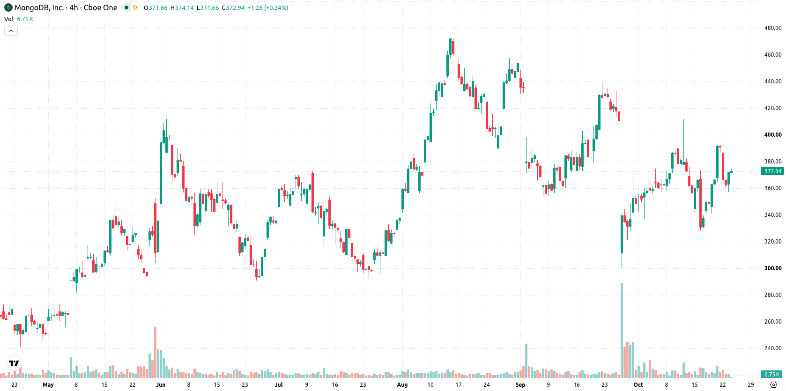This screenshot has height=391, width=786.
Task: Click the green 372.94 current price tag
Action: [772, 171]
